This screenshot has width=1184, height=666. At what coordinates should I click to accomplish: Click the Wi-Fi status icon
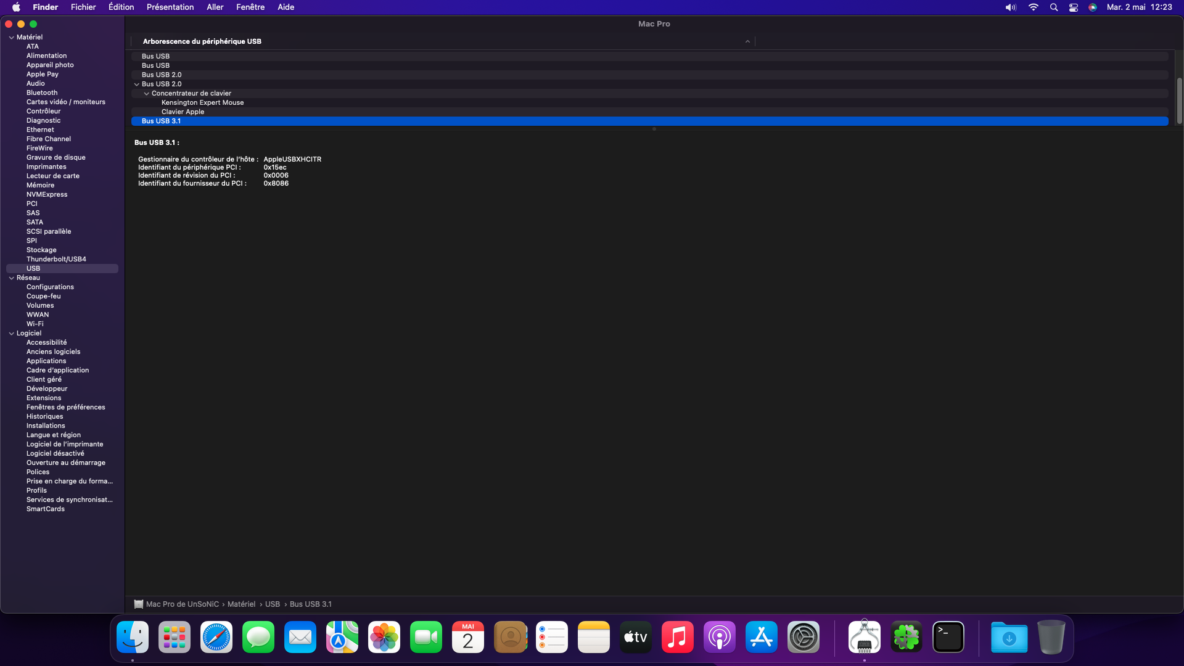[1034, 7]
